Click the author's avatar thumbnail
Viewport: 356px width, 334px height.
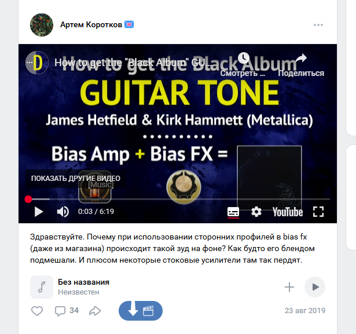coord(42,25)
